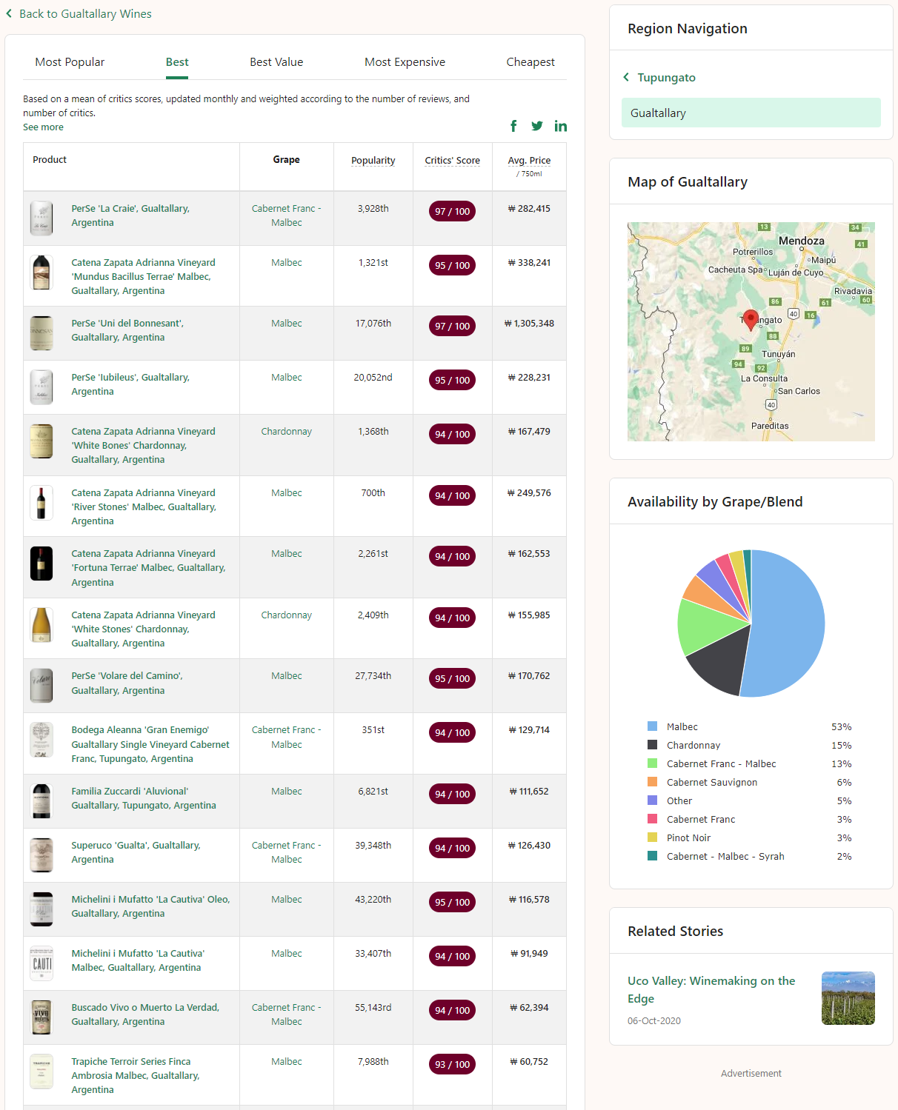Open PerSe 'Uni del Bonnesant' bottle image
The width and height of the screenshot is (898, 1110).
tap(41, 333)
